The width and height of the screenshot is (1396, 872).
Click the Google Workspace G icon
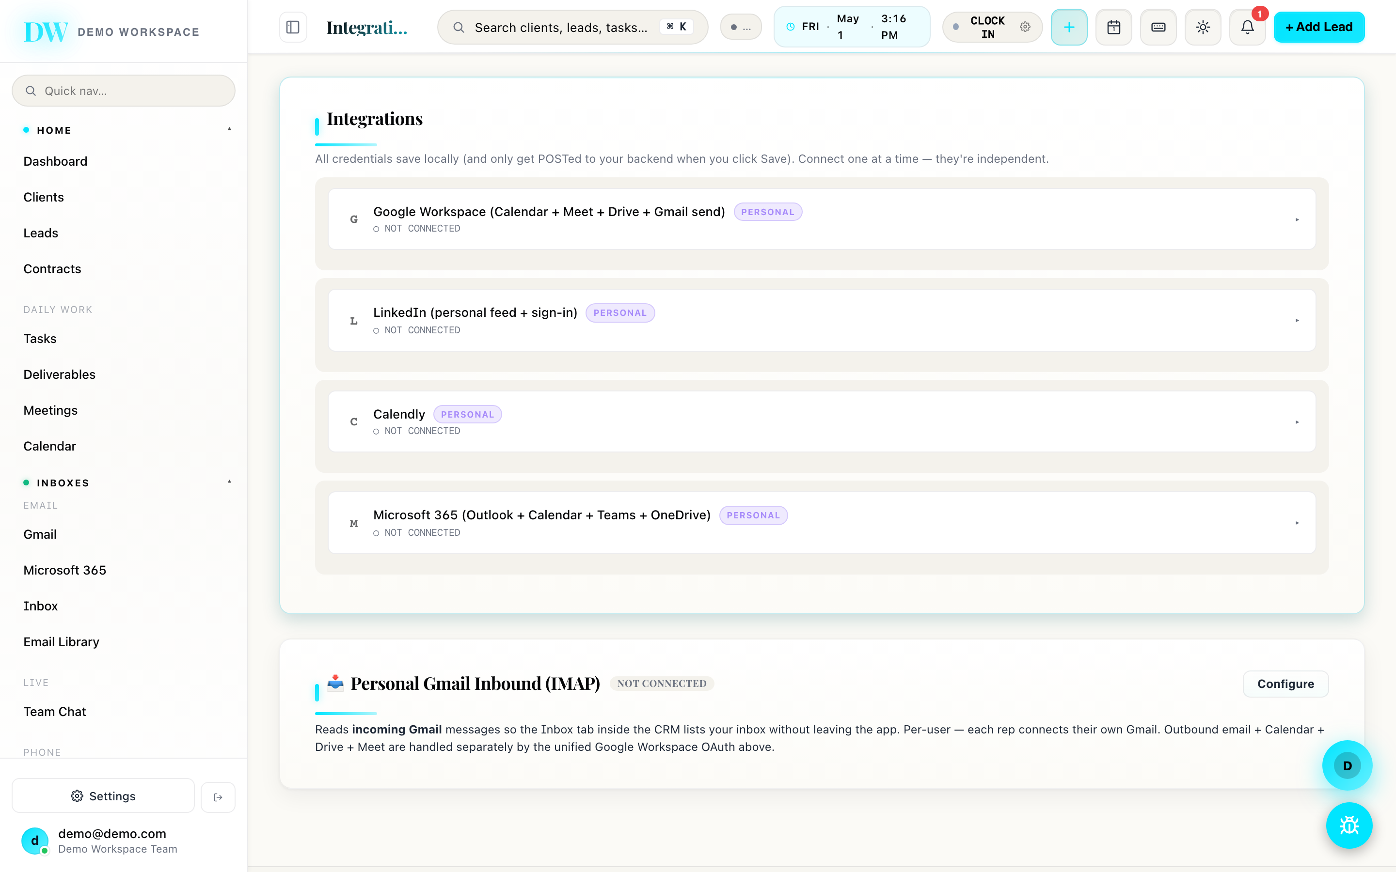[354, 219]
